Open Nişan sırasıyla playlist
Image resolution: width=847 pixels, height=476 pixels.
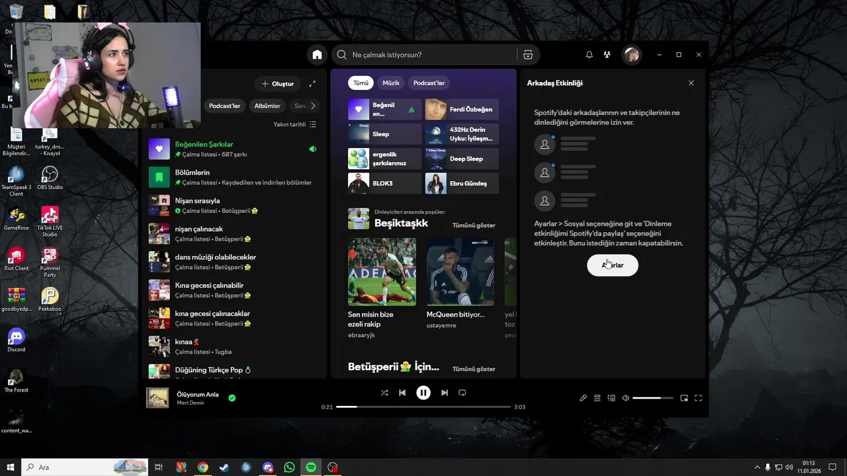coord(233,206)
